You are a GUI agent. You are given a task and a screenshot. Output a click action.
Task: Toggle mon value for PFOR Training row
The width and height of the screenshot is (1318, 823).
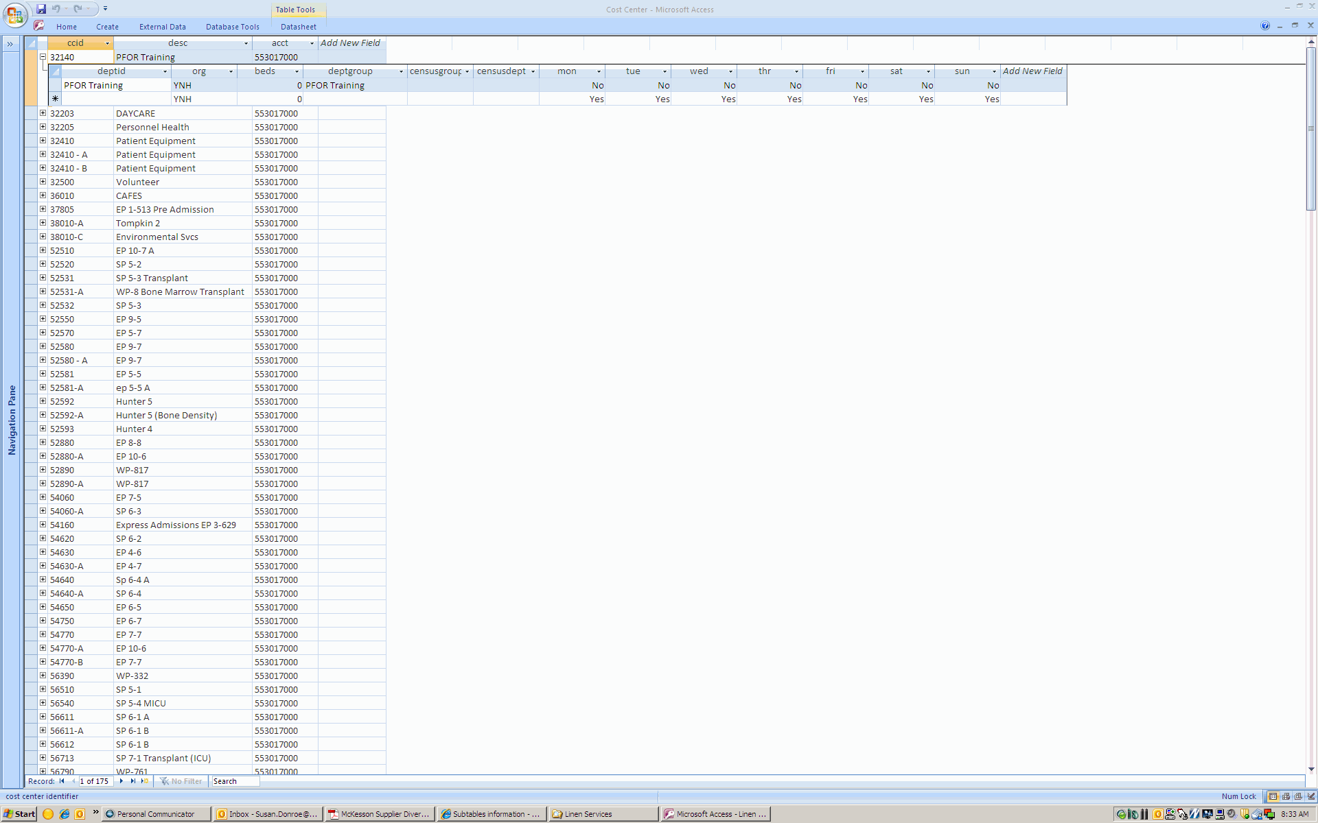tap(597, 86)
